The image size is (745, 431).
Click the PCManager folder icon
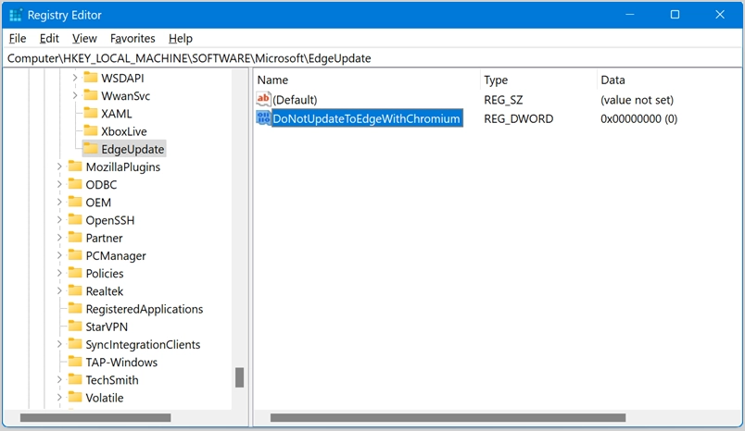(x=75, y=255)
